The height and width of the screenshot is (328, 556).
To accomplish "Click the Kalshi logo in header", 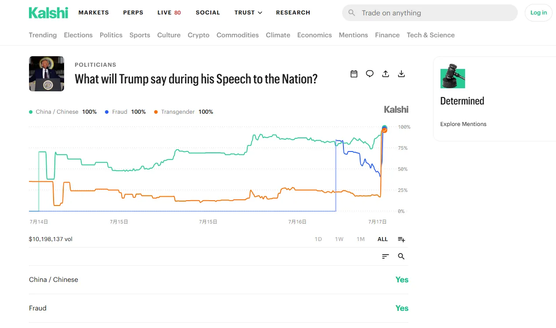I will 48,13.
